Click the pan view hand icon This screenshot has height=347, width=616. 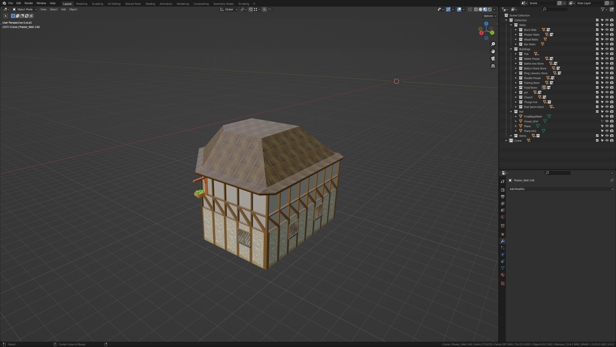[493, 51]
